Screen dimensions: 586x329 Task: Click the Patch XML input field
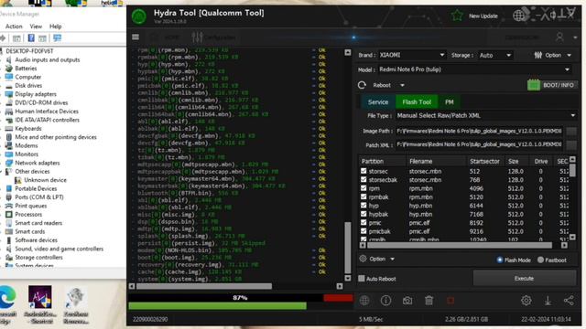(x=479, y=144)
